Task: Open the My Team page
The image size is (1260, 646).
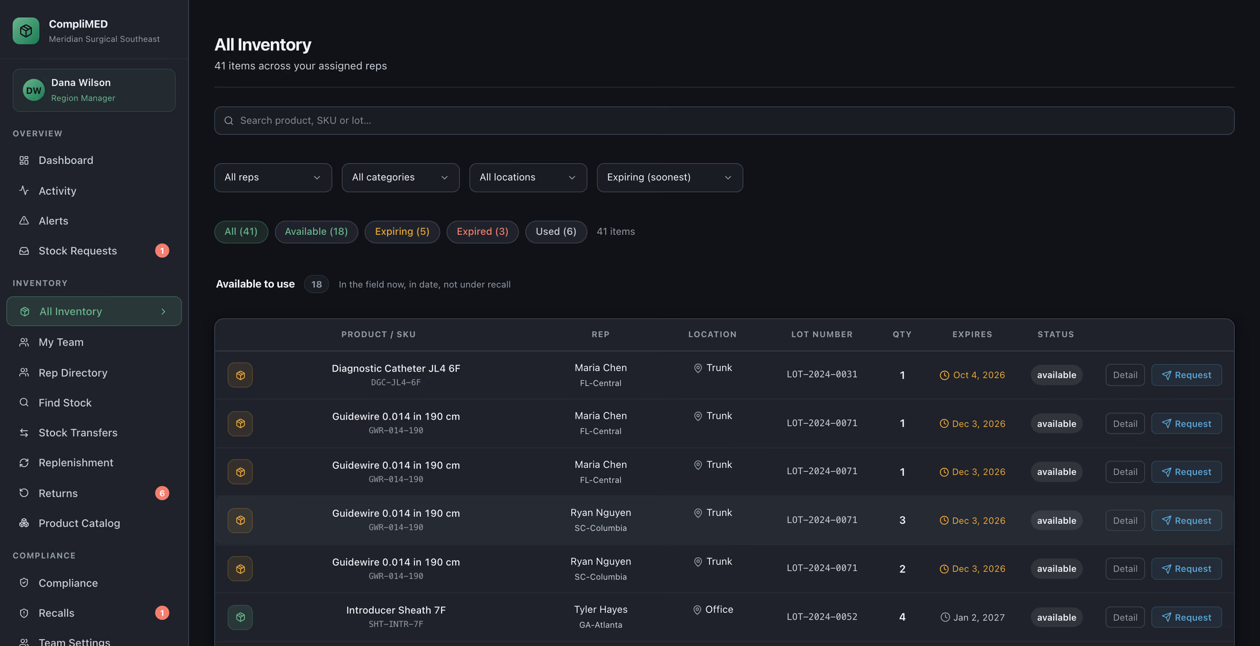Action: pyautogui.click(x=94, y=342)
